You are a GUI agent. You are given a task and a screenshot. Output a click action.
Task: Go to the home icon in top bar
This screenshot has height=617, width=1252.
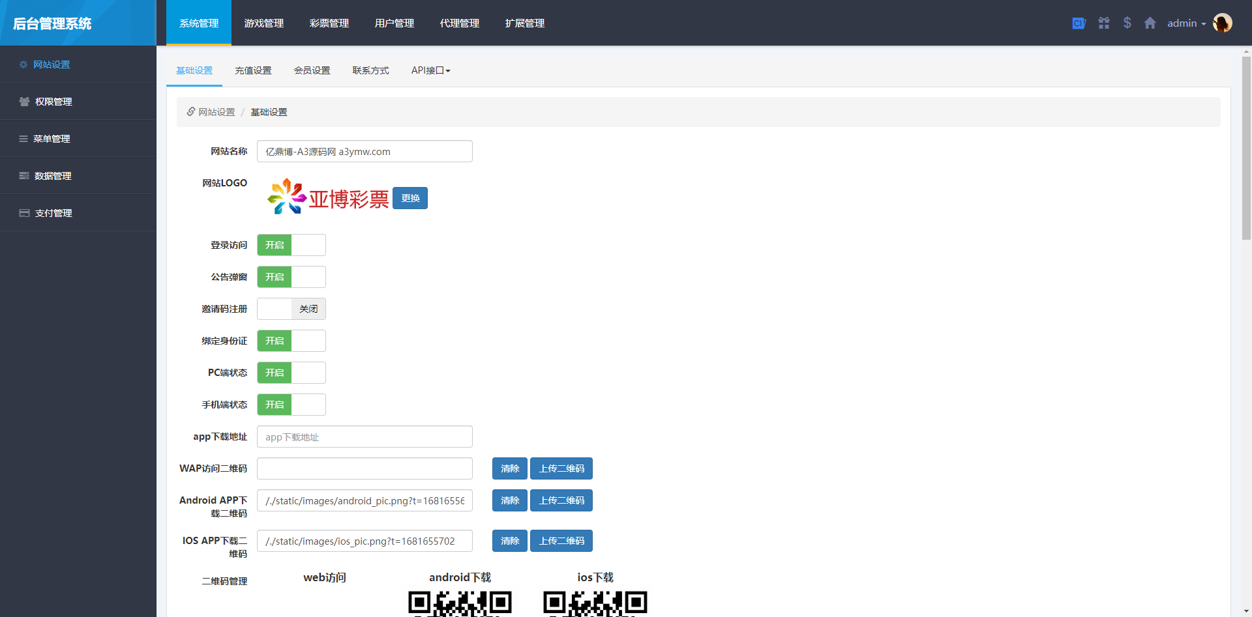(1150, 23)
